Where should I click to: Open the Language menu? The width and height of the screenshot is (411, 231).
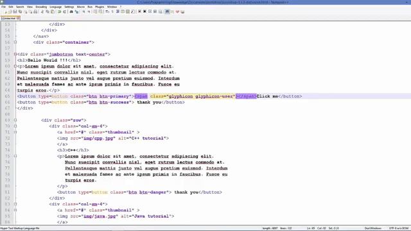[56, 6]
